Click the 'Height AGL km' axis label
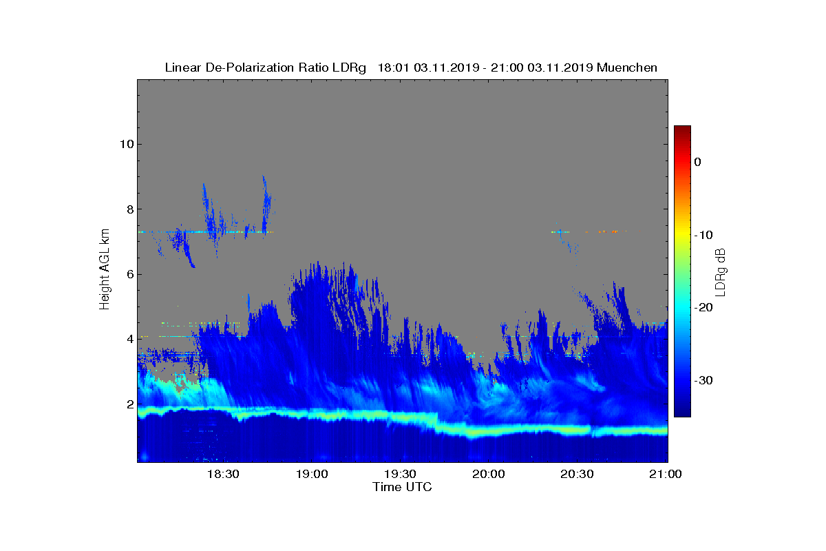This screenshot has width=826, height=551. coord(105,269)
